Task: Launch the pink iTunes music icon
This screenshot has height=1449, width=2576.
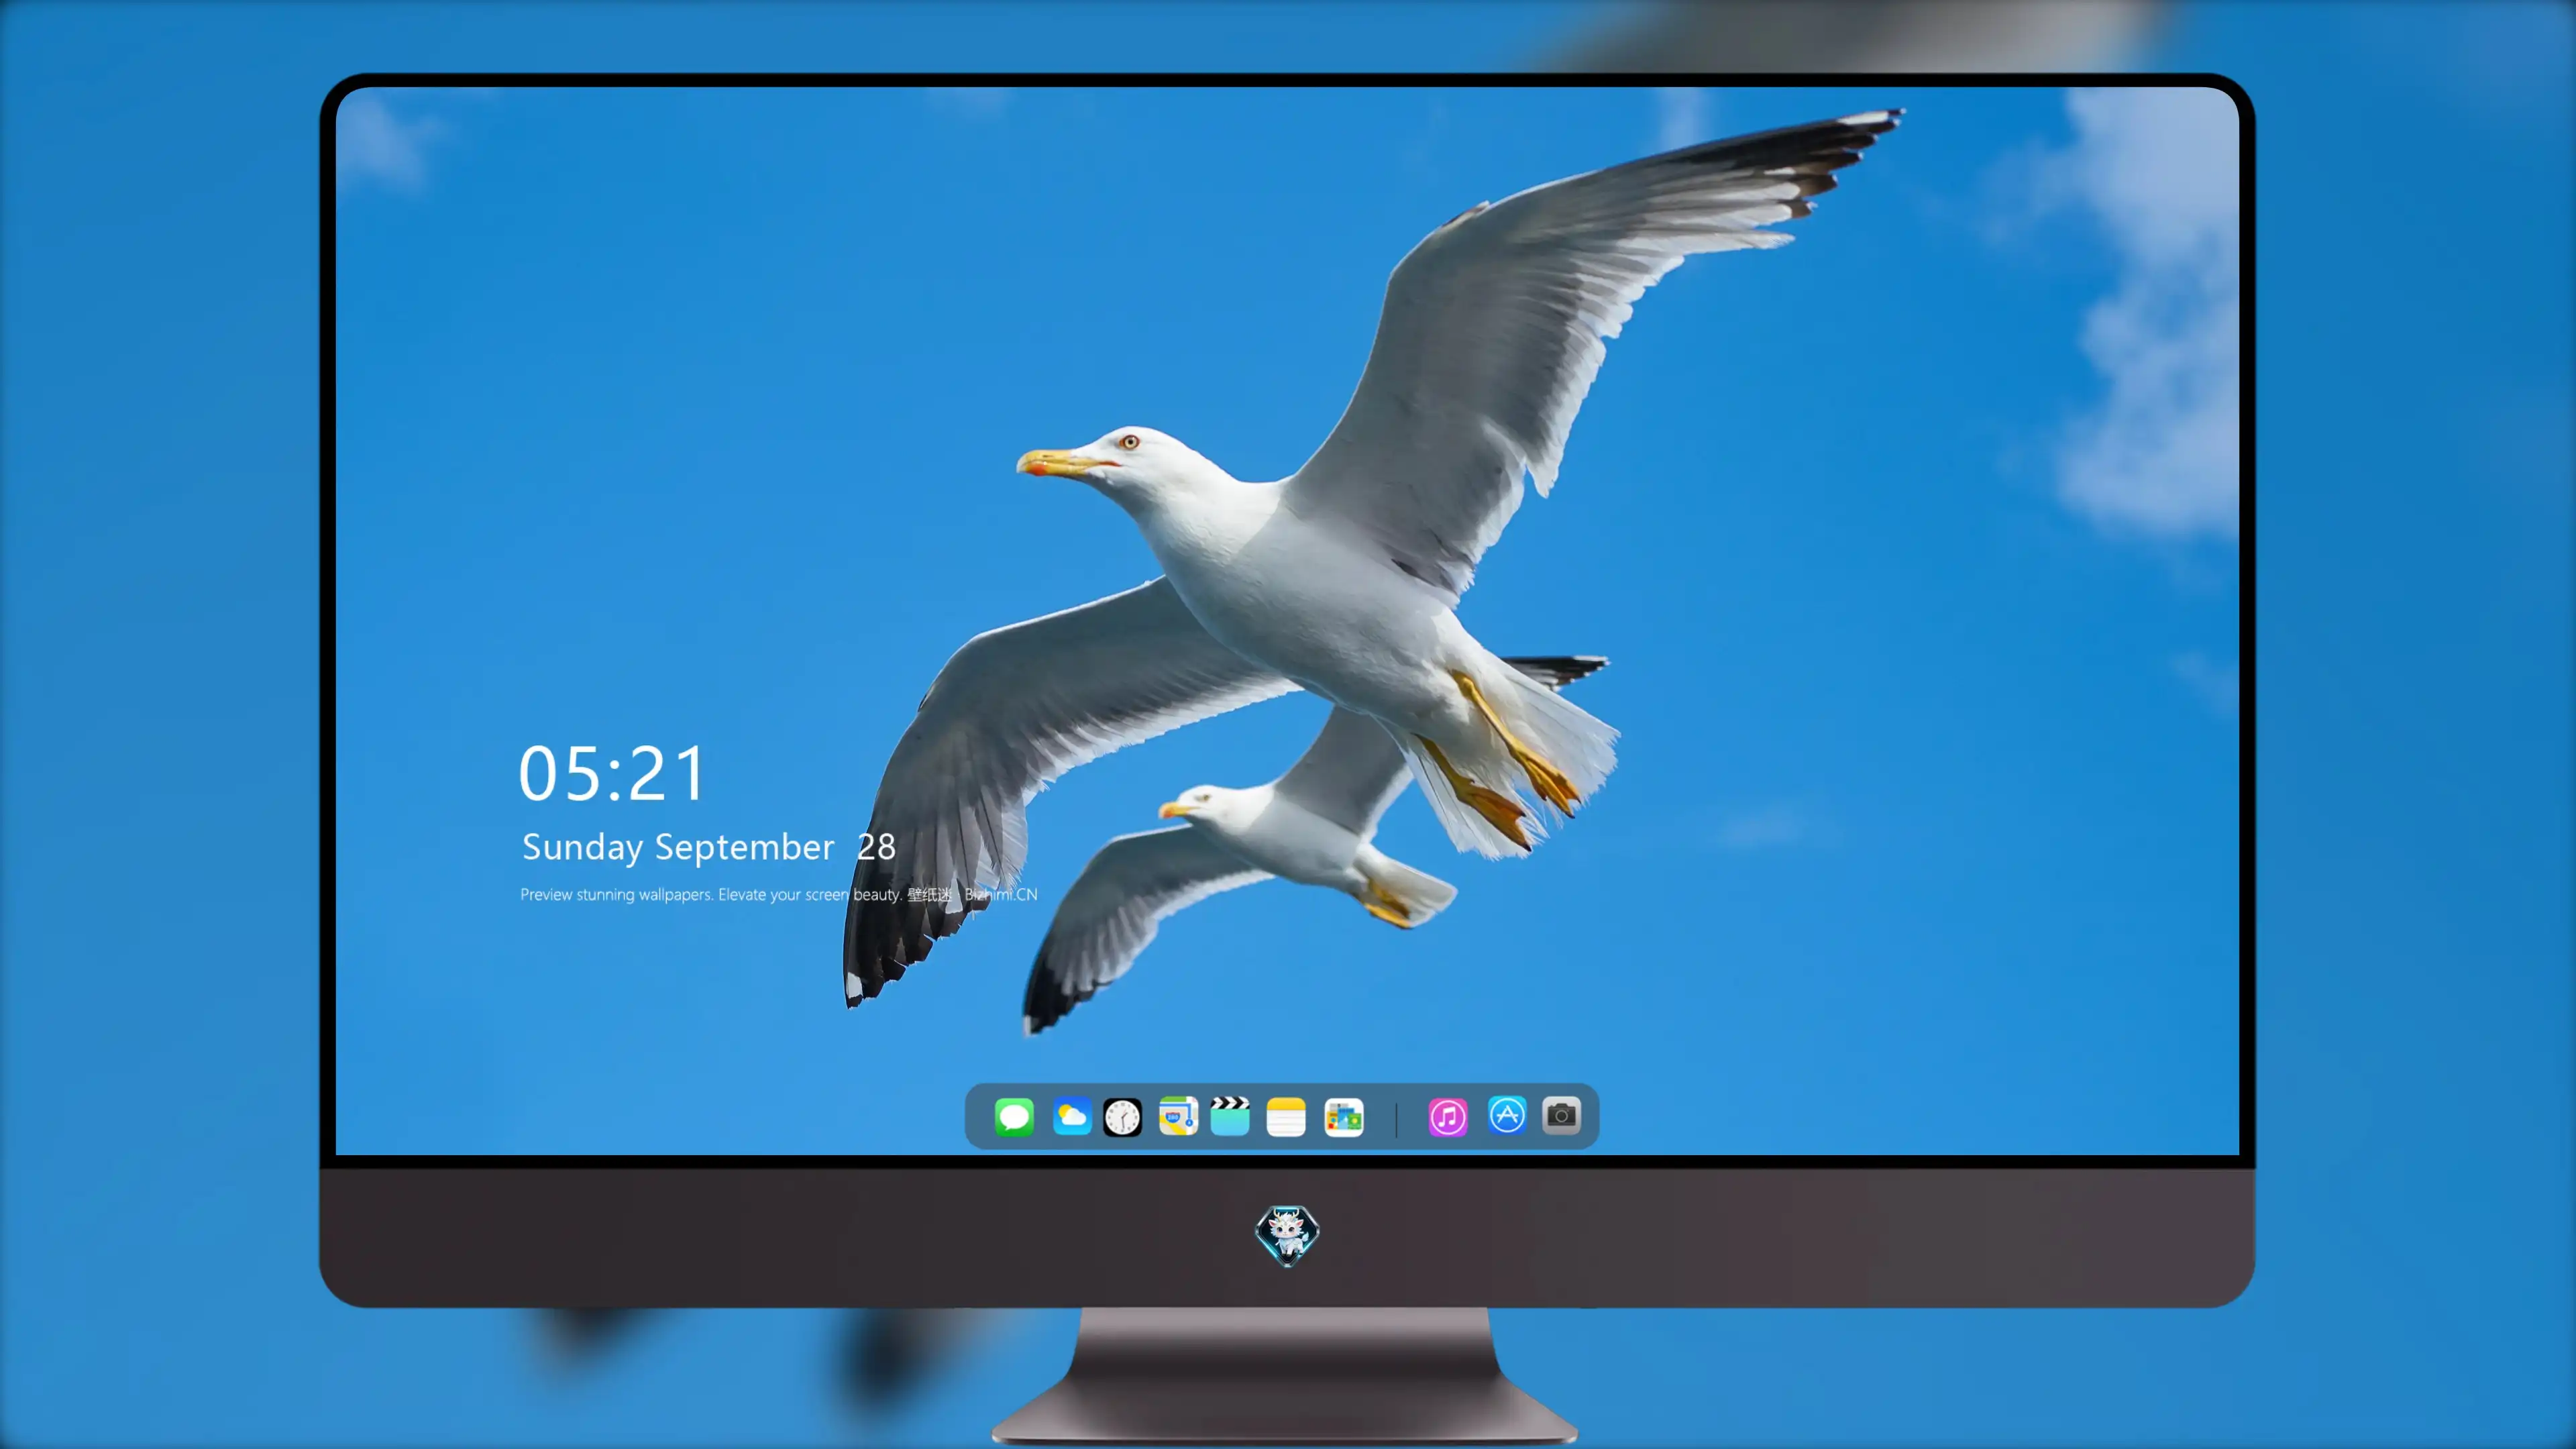Action: pyautogui.click(x=1448, y=1117)
